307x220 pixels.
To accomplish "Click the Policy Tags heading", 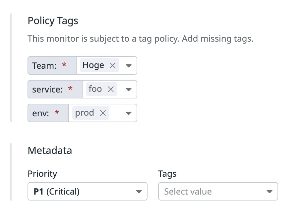I will pos(53,21).
